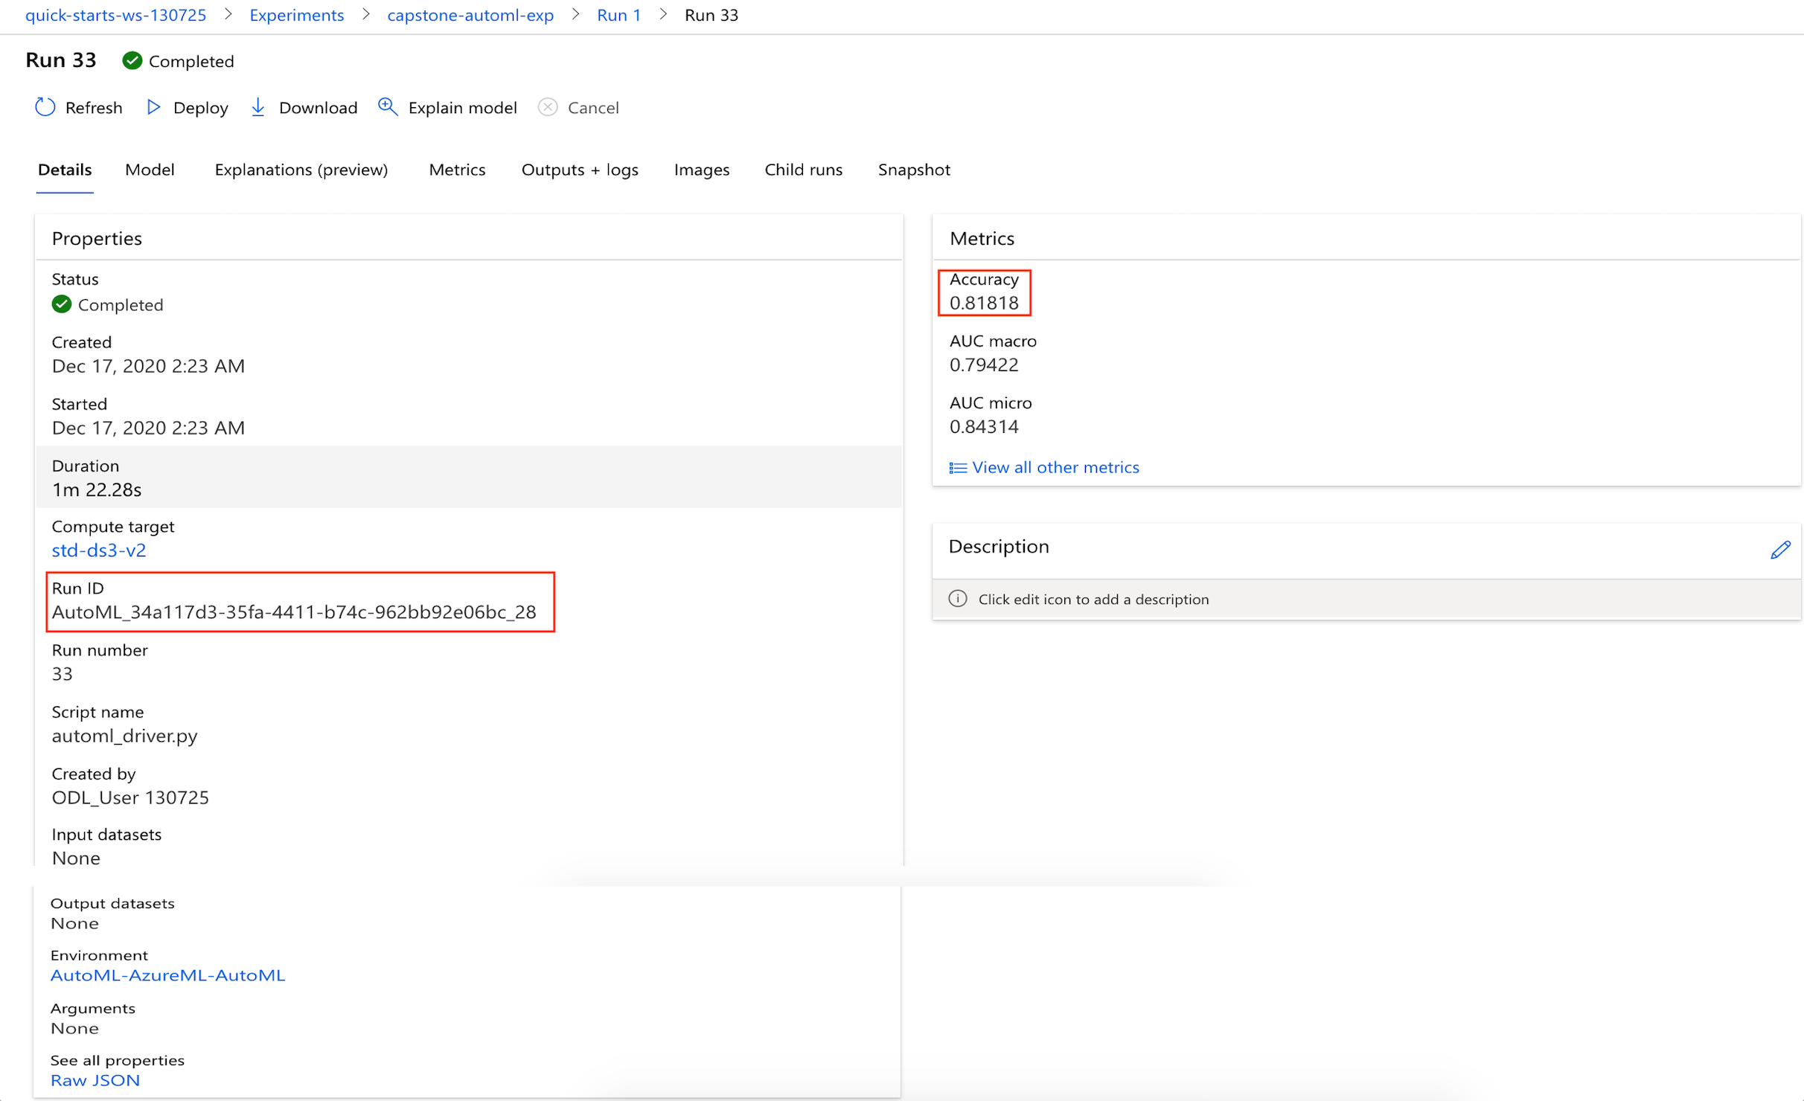Click the pencil edit icon for Description
Image resolution: width=1804 pixels, height=1101 pixels.
click(x=1779, y=550)
